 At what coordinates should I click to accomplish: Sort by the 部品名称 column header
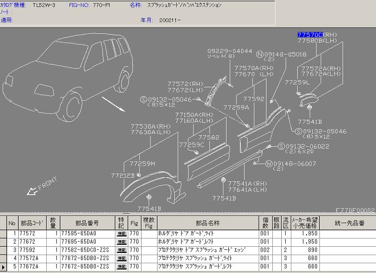coord(208,223)
